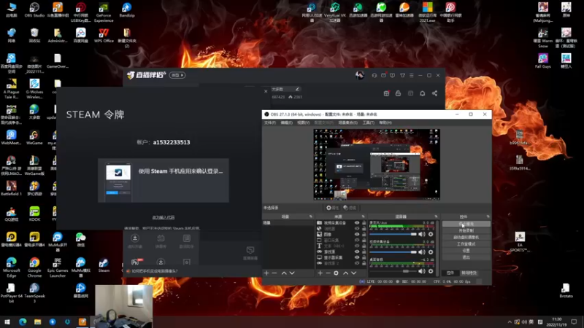This screenshot has width=584, height=328.
Task: Adjust the 麦克风/Aux volume slider
Action: (x=393, y=234)
